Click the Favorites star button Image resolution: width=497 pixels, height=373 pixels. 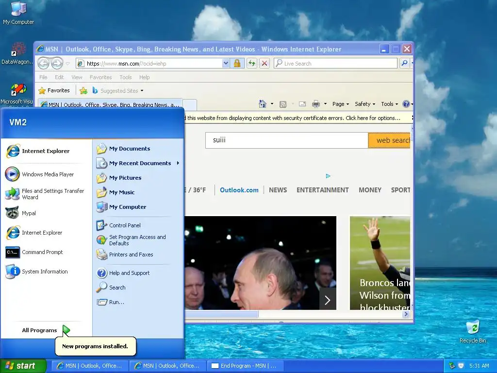click(54, 91)
